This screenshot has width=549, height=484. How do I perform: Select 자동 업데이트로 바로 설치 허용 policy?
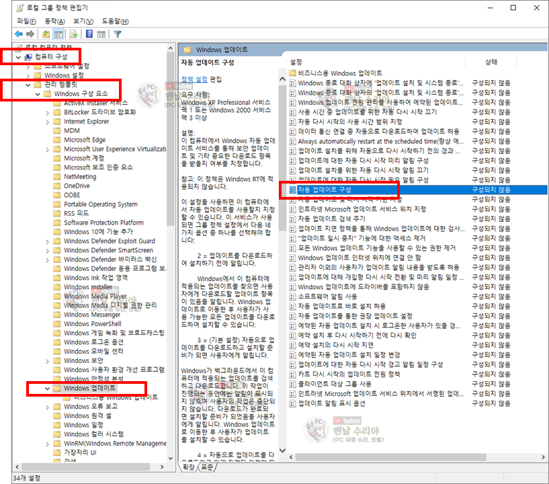(x=342, y=307)
